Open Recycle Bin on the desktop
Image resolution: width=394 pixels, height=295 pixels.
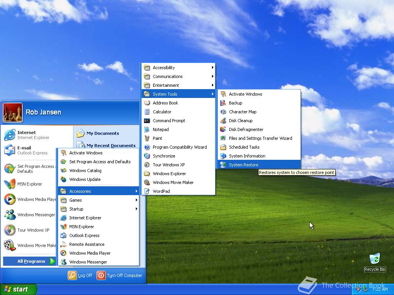click(x=375, y=262)
